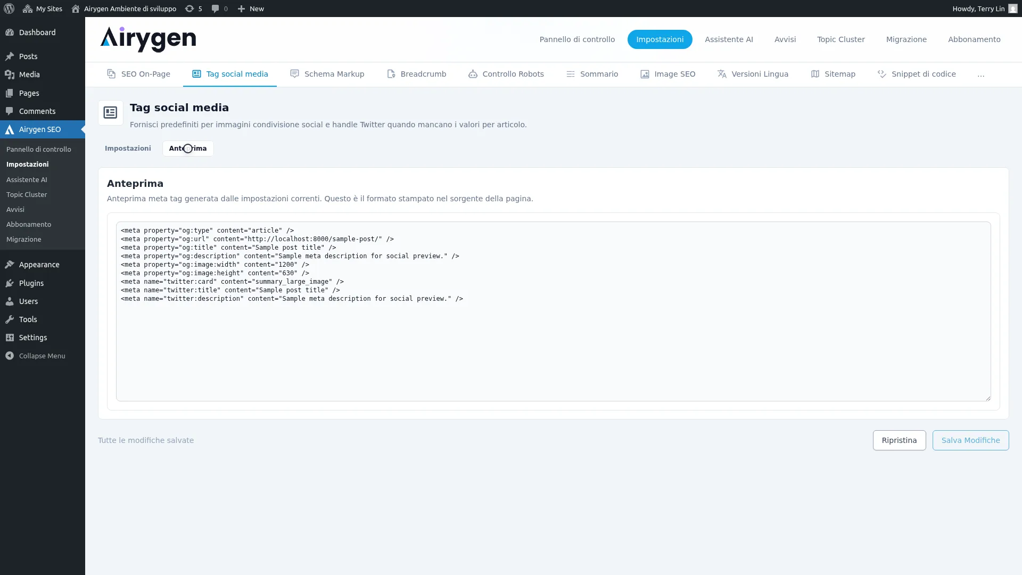Open Abbonamento in top navigation
Image resolution: width=1022 pixels, height=575 pixels.
pos(974,39)
